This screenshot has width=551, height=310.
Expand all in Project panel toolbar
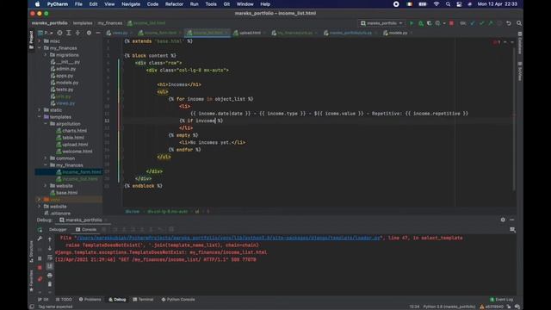click(x=69, y=33)
